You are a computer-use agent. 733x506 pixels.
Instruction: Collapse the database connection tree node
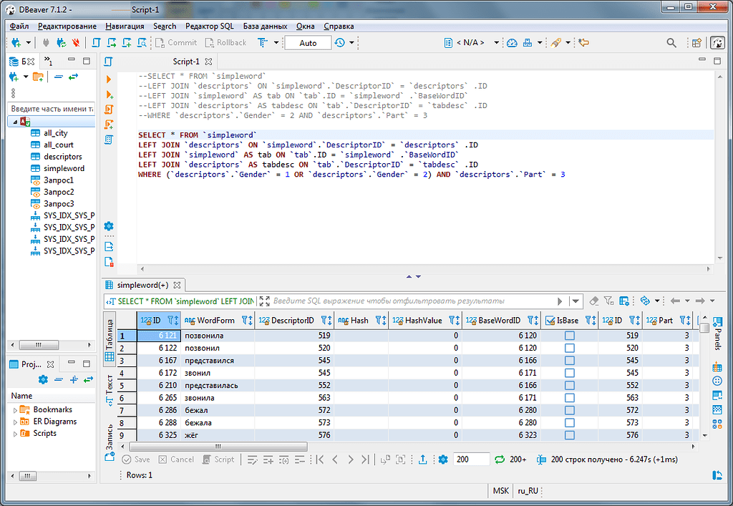15,122
